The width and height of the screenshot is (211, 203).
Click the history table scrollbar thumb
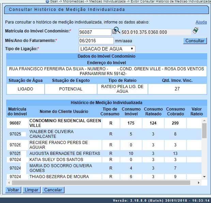(204, 130)
